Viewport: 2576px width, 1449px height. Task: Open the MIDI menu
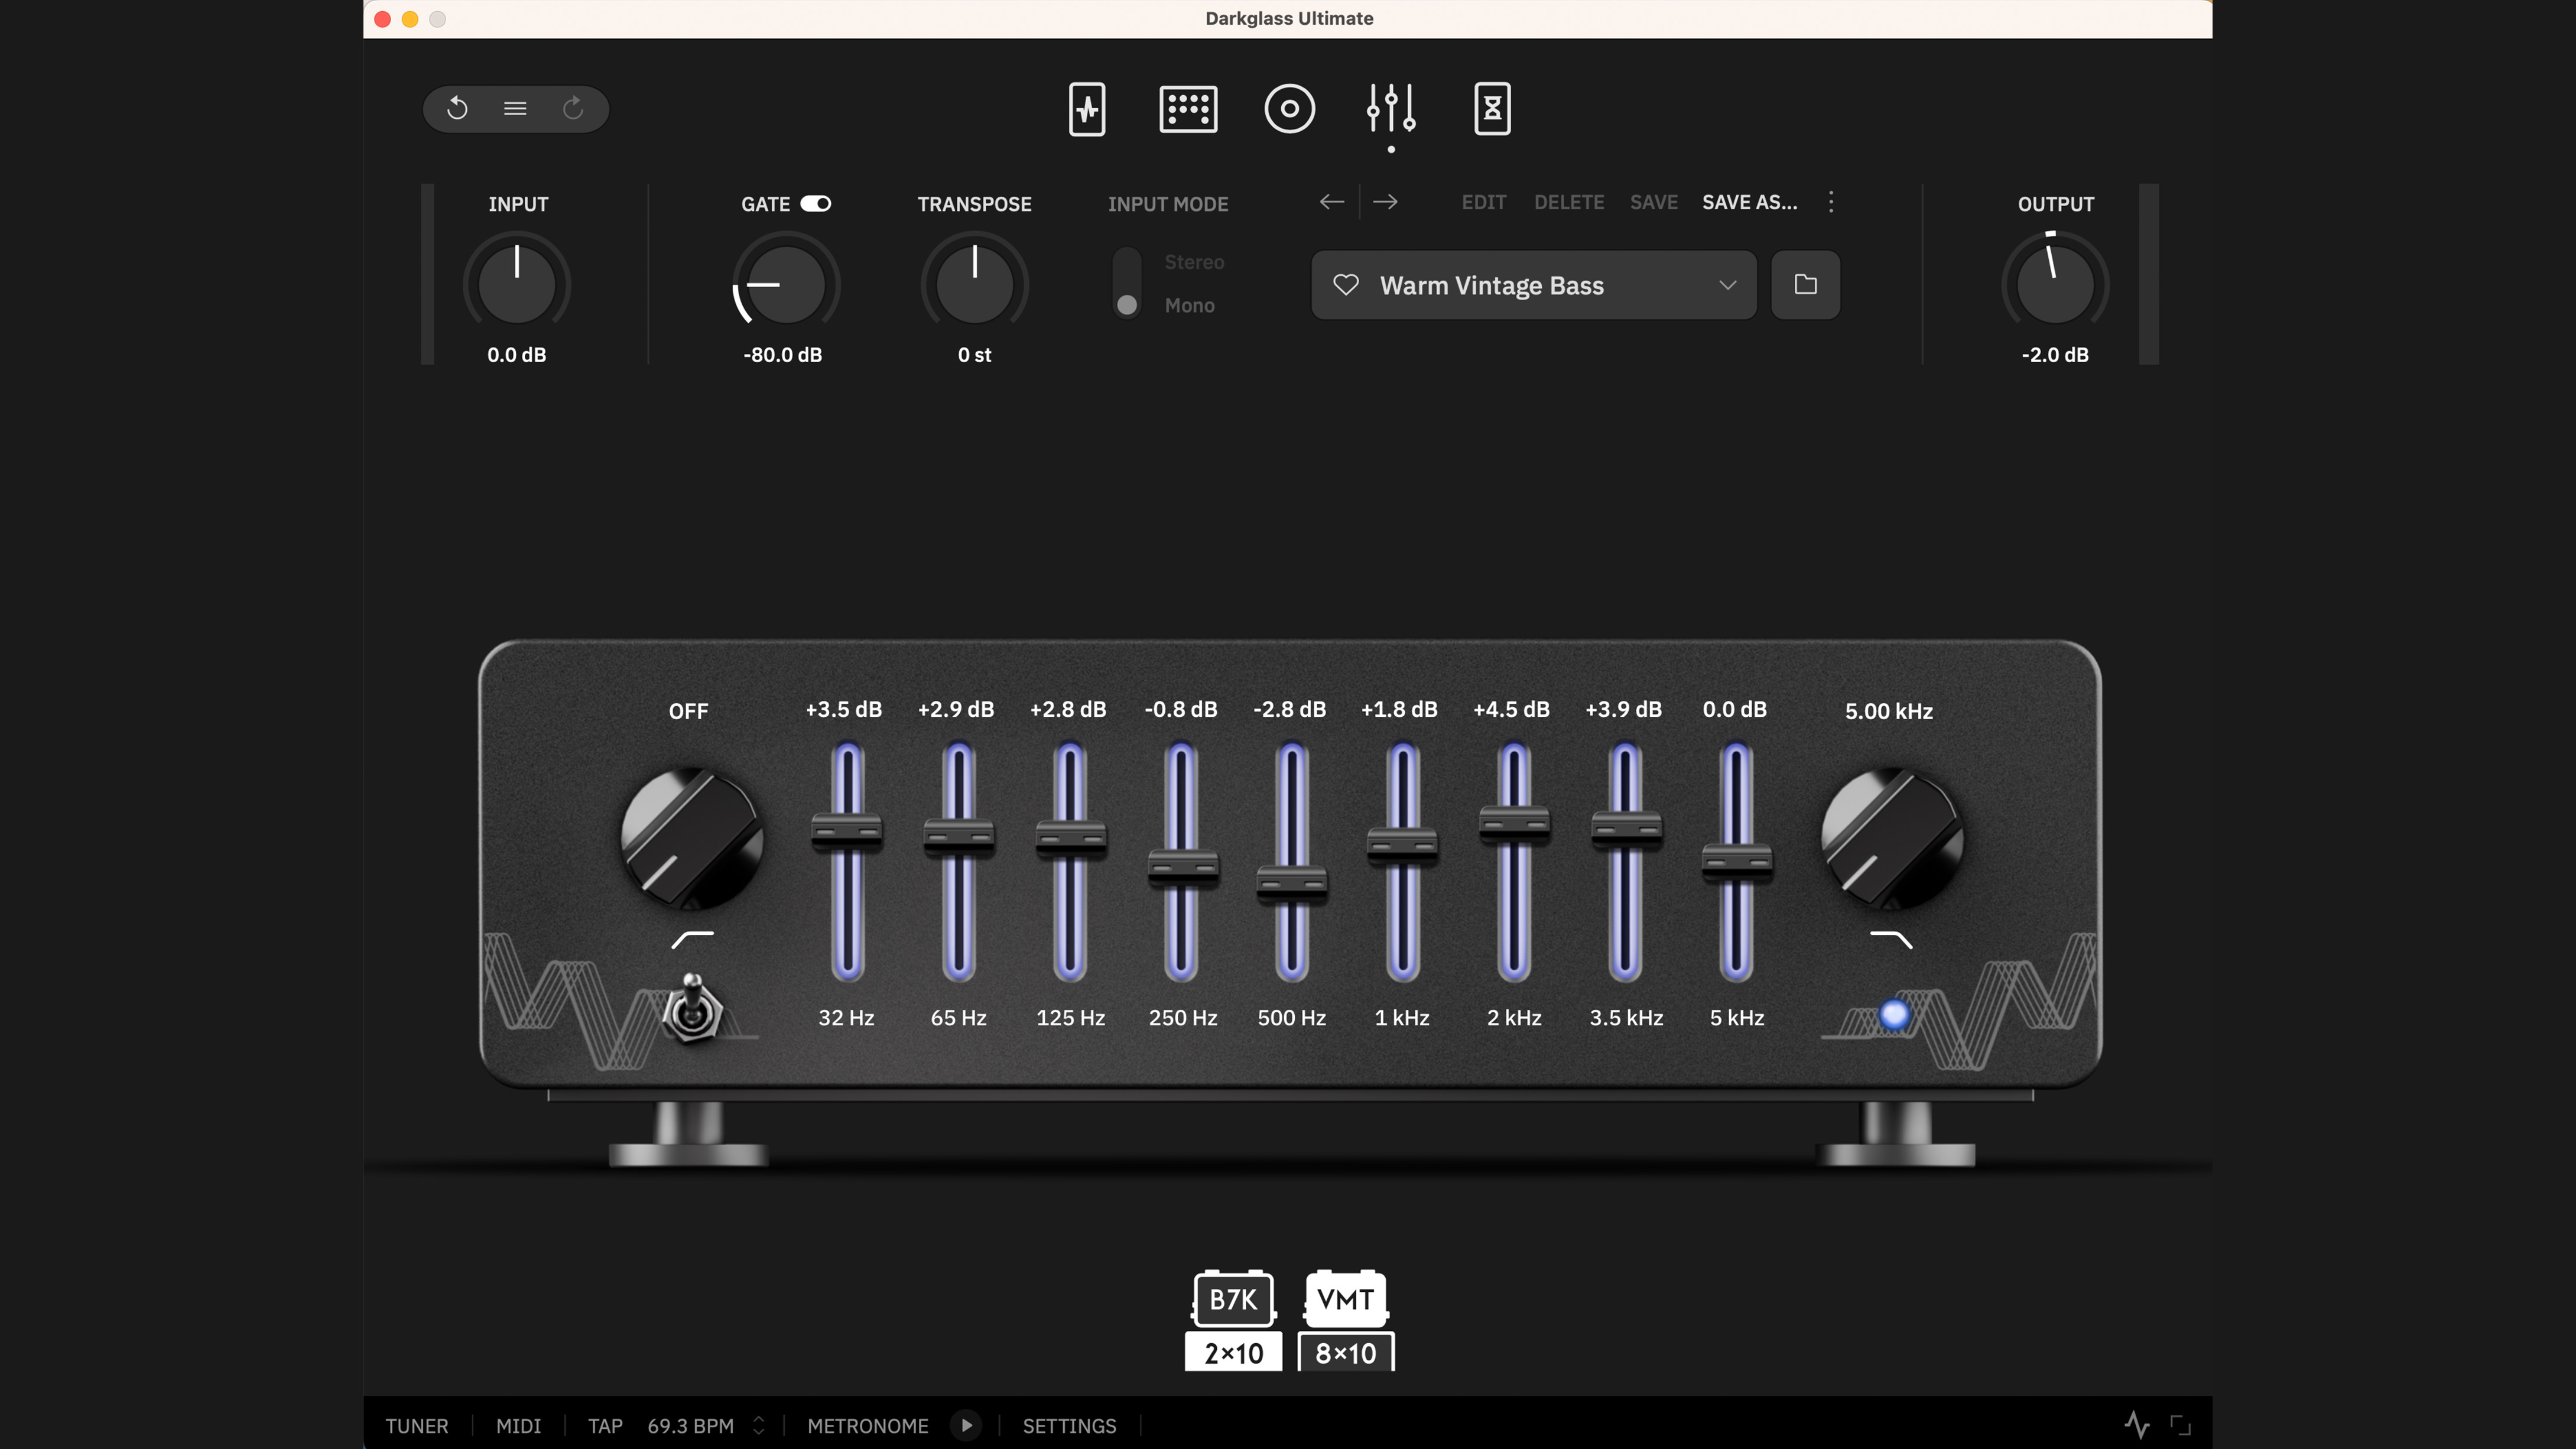pyautogui.click(x=518, y=1426)
